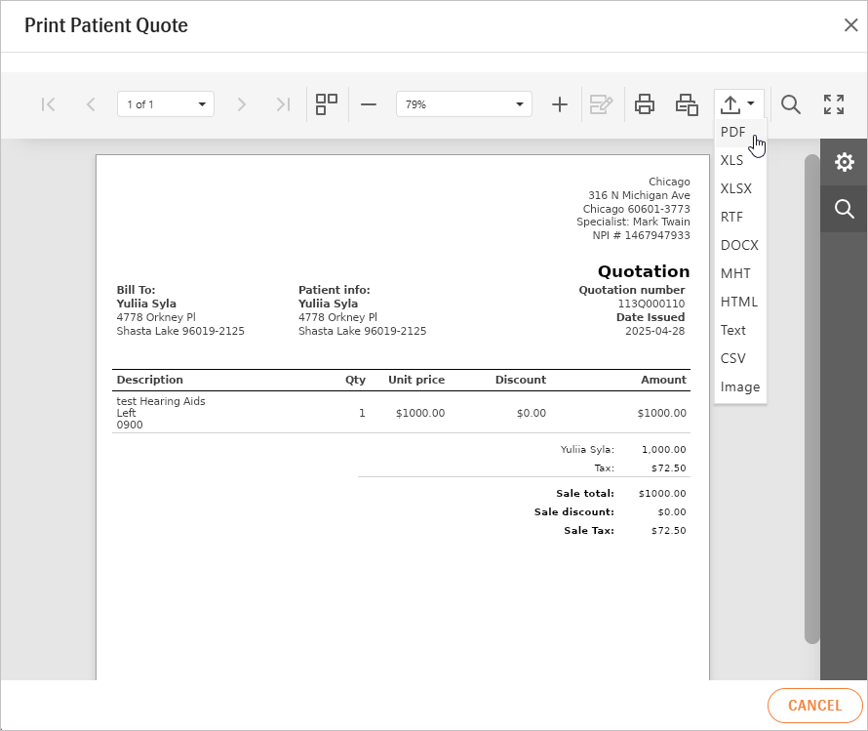Click the 'Print Patient Quote' dialog title
Viewport: 868px width, 731px height.
(x=106, y=25)
